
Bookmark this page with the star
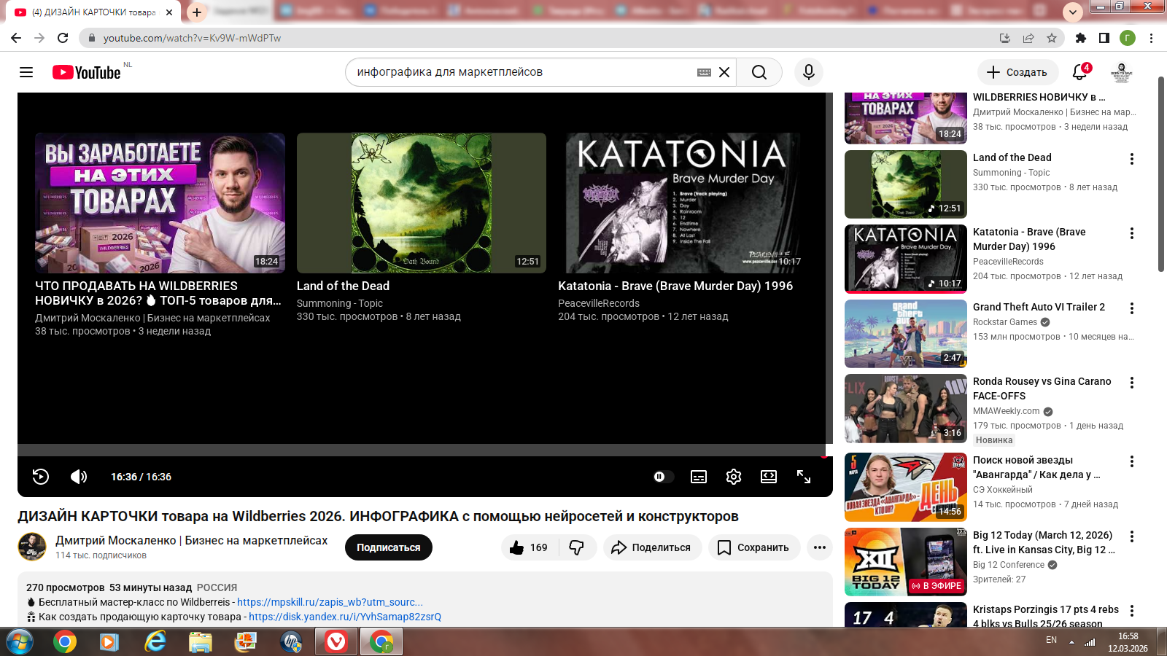coord(1052,38)
